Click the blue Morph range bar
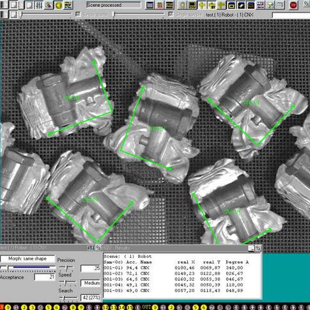This screenshot has width=310, height=310. (31, 267)
